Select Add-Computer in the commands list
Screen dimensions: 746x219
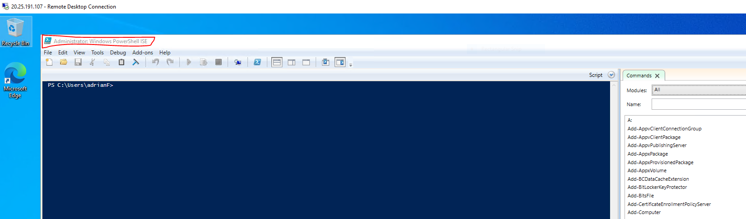[644, 212]
